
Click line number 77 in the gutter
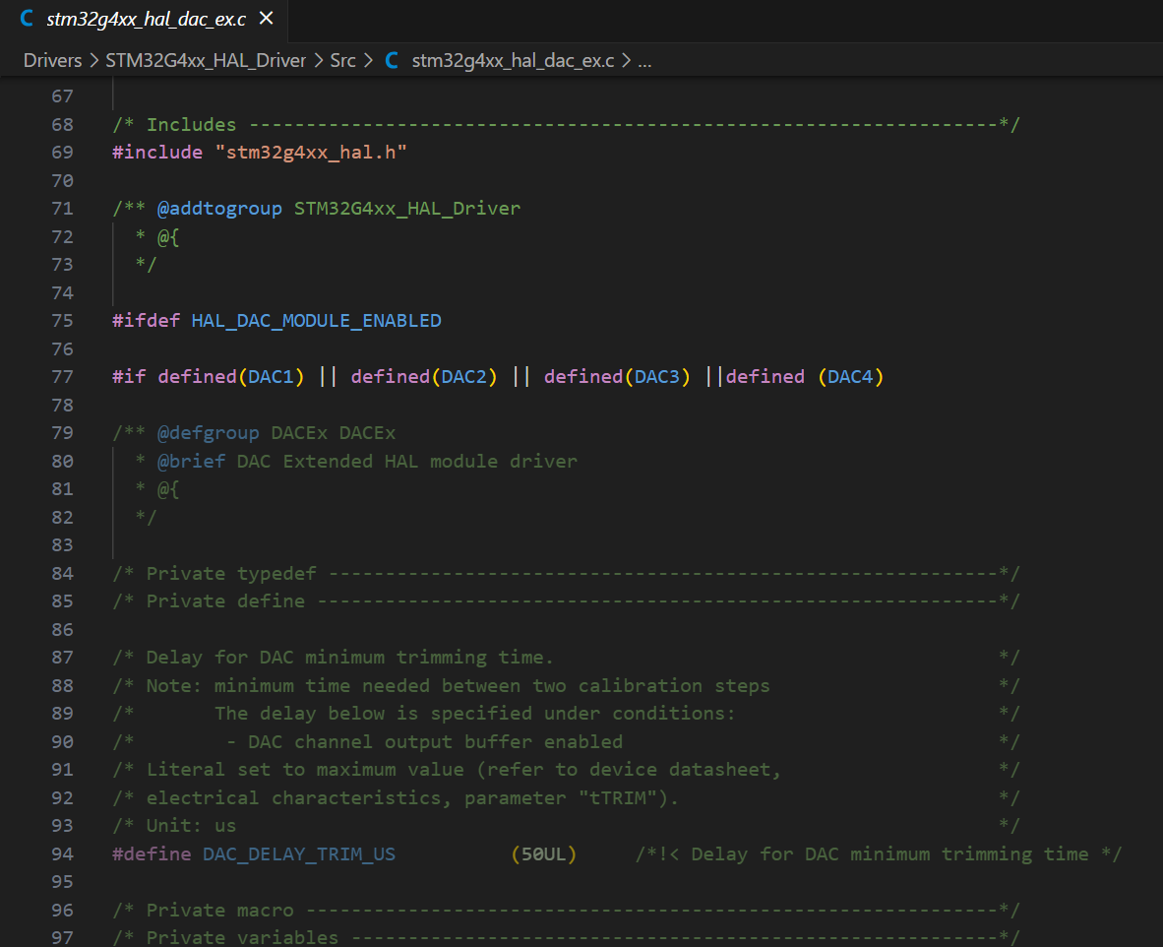[62, 376]
